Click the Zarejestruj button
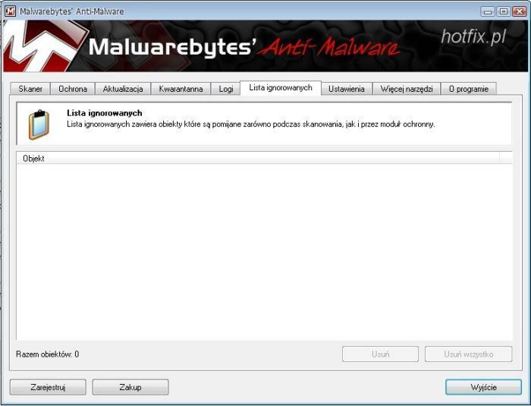The image size is (531, 406). (48, 387)
